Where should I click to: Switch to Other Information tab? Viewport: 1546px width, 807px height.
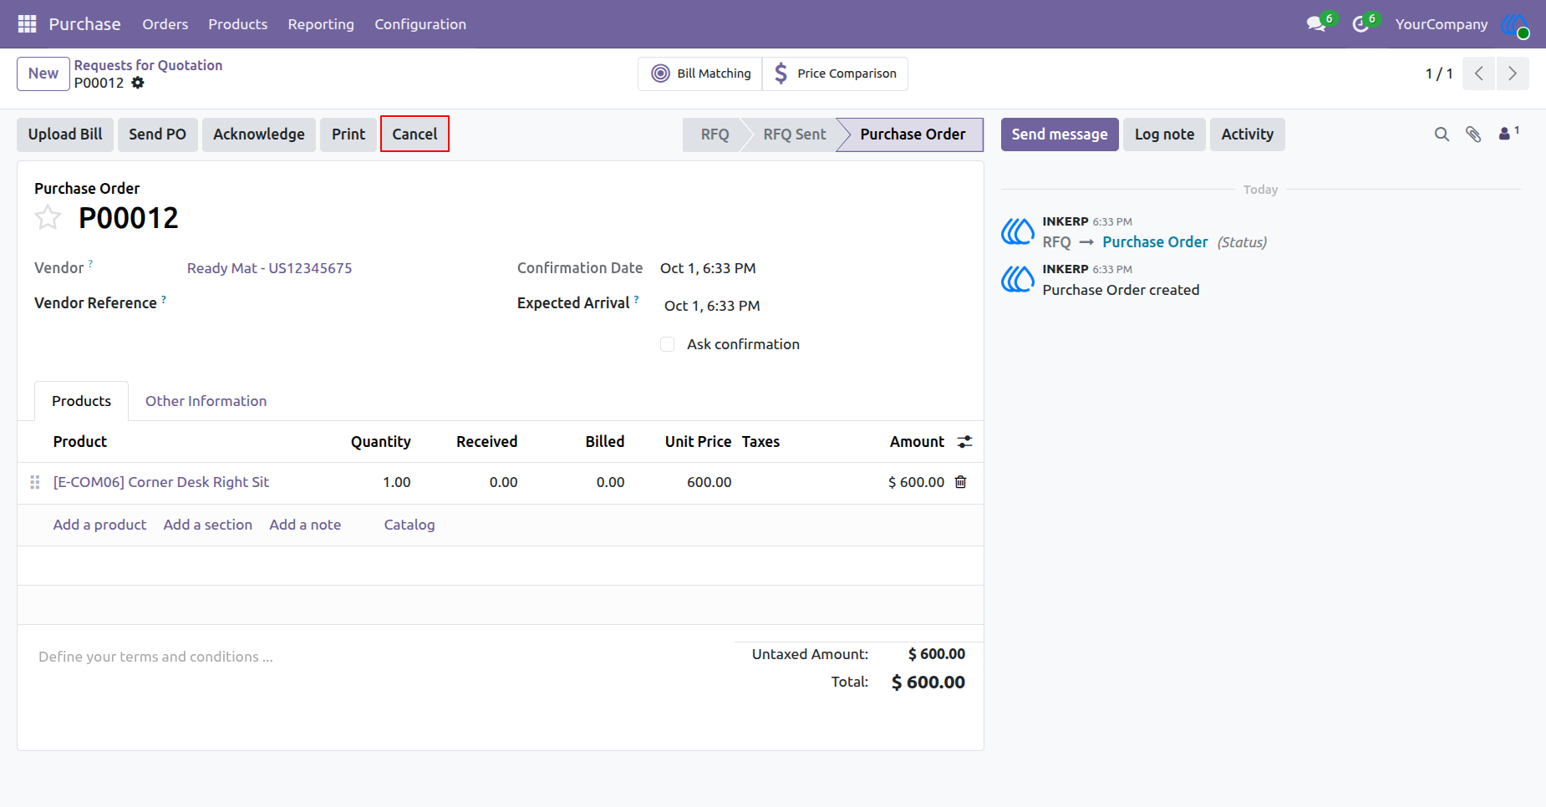(206, 401)
